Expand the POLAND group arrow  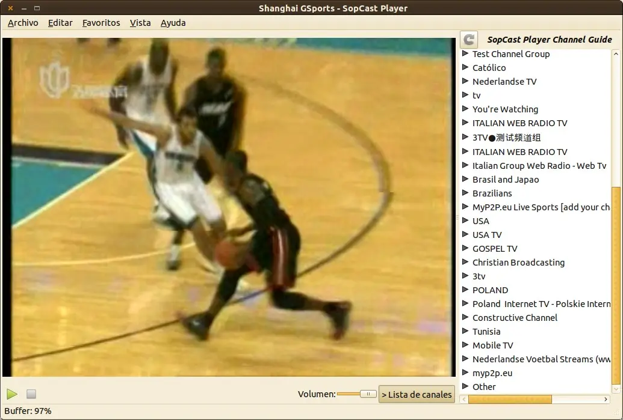pyautogui.click(x=465, y=290)
